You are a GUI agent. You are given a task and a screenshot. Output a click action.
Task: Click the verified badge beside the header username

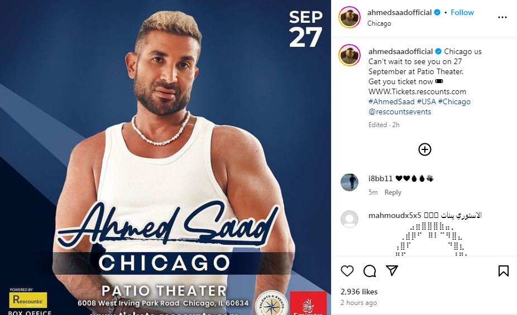click(437, 12)
